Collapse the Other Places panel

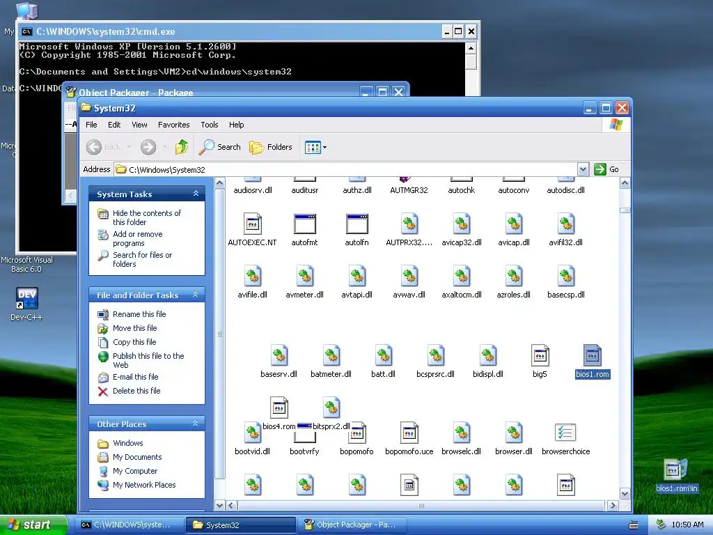tap(196, 424)
